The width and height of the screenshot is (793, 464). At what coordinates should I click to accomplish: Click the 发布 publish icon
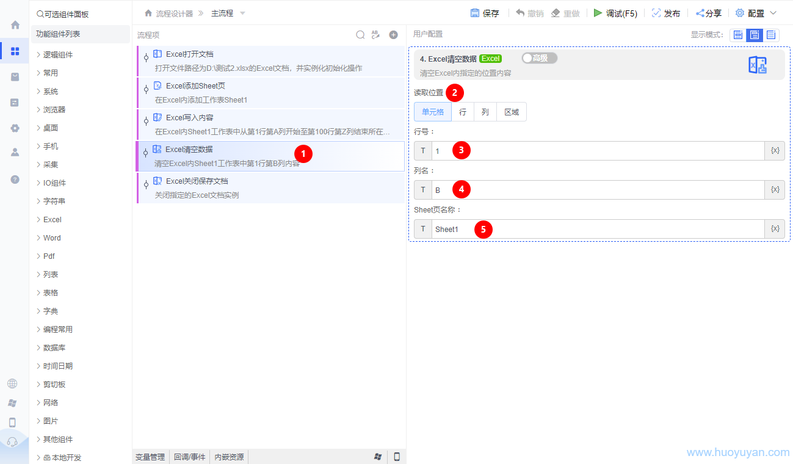[x=656, y=13]
